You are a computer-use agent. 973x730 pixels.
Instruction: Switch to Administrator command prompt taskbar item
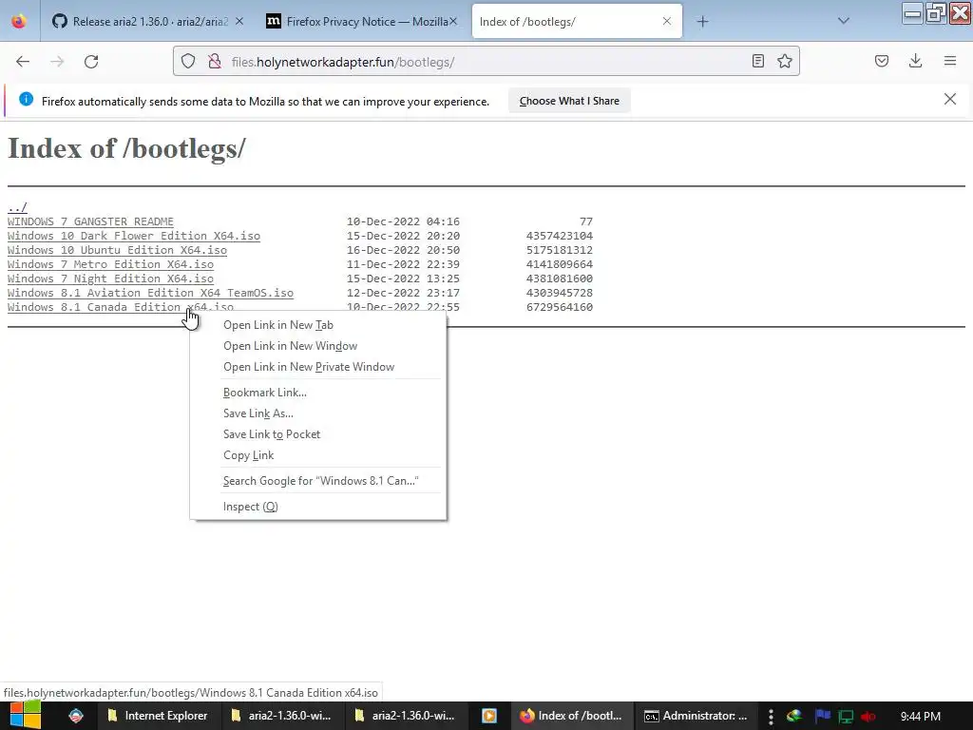tap(696, 716)
